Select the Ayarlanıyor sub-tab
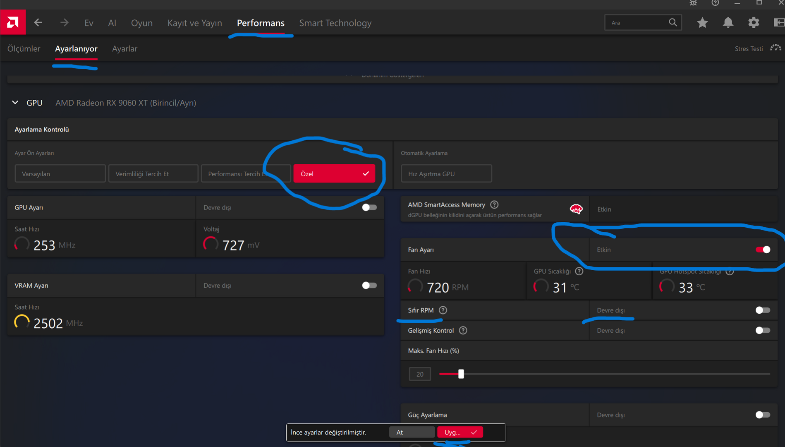785x447 pixels. click(76, 48)
